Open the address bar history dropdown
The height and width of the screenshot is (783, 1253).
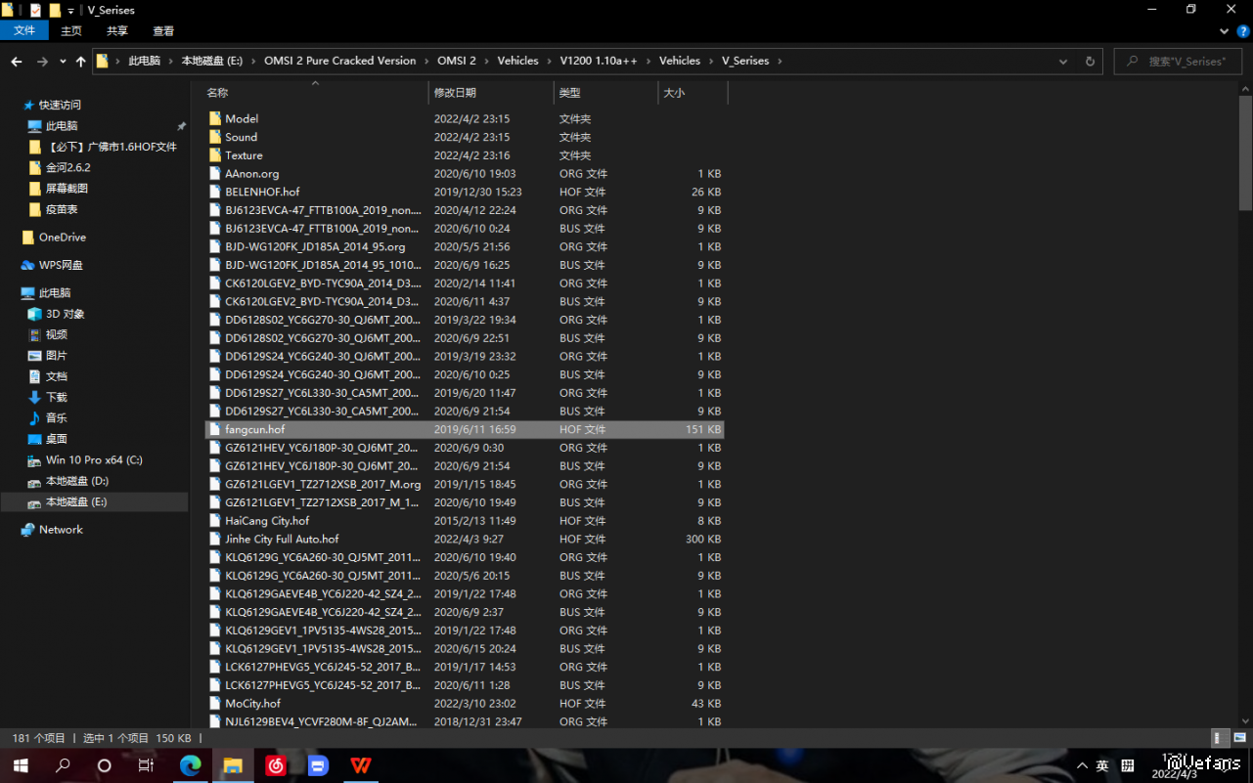click(1063, 61)
